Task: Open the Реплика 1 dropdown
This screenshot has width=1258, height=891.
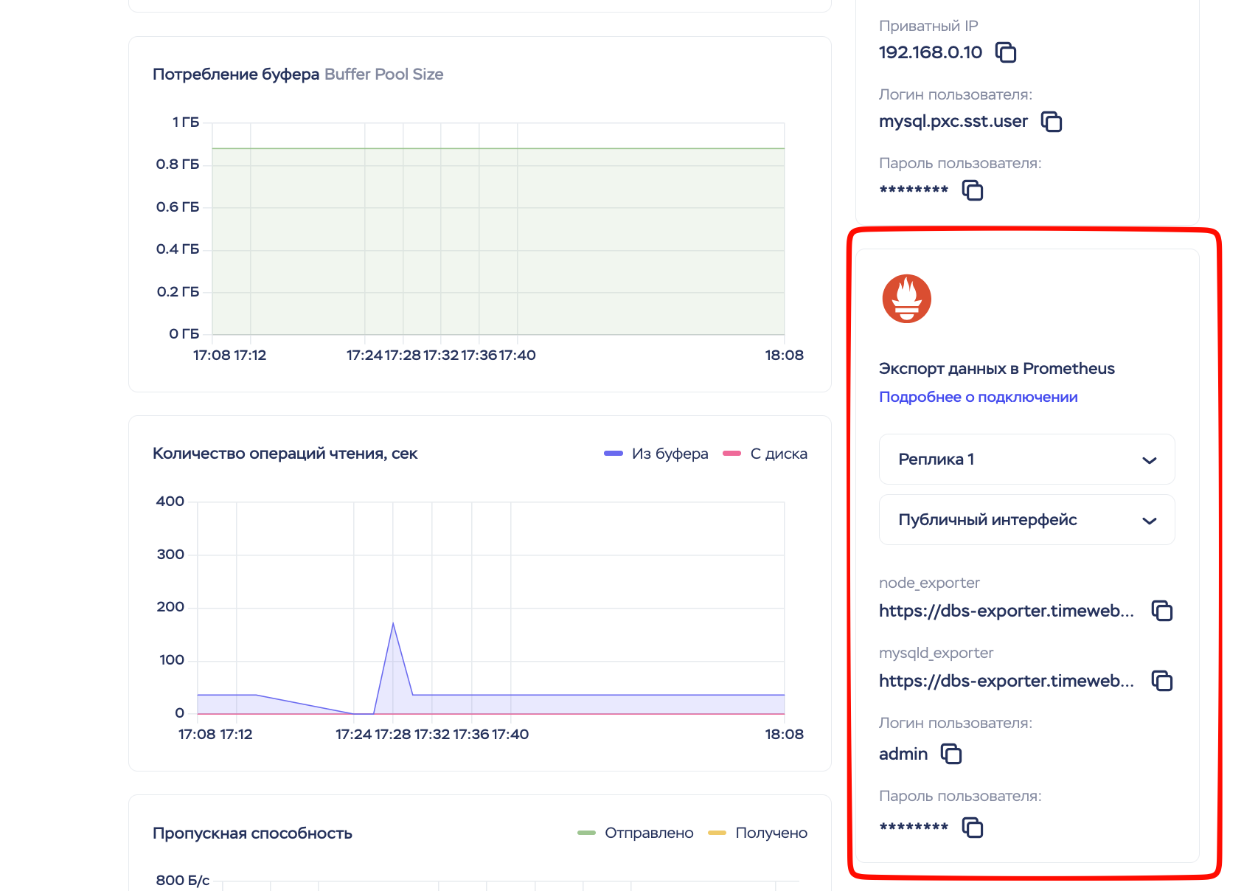Action: click(1026, 460)
